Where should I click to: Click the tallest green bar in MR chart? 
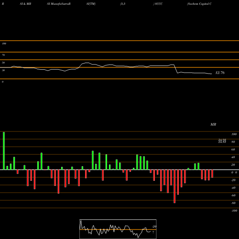(x=4, y=151)
